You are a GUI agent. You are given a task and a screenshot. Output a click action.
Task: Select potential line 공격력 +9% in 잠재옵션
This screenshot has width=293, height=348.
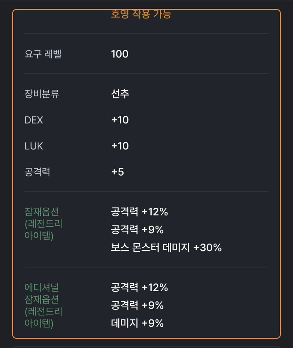point(137,229)
